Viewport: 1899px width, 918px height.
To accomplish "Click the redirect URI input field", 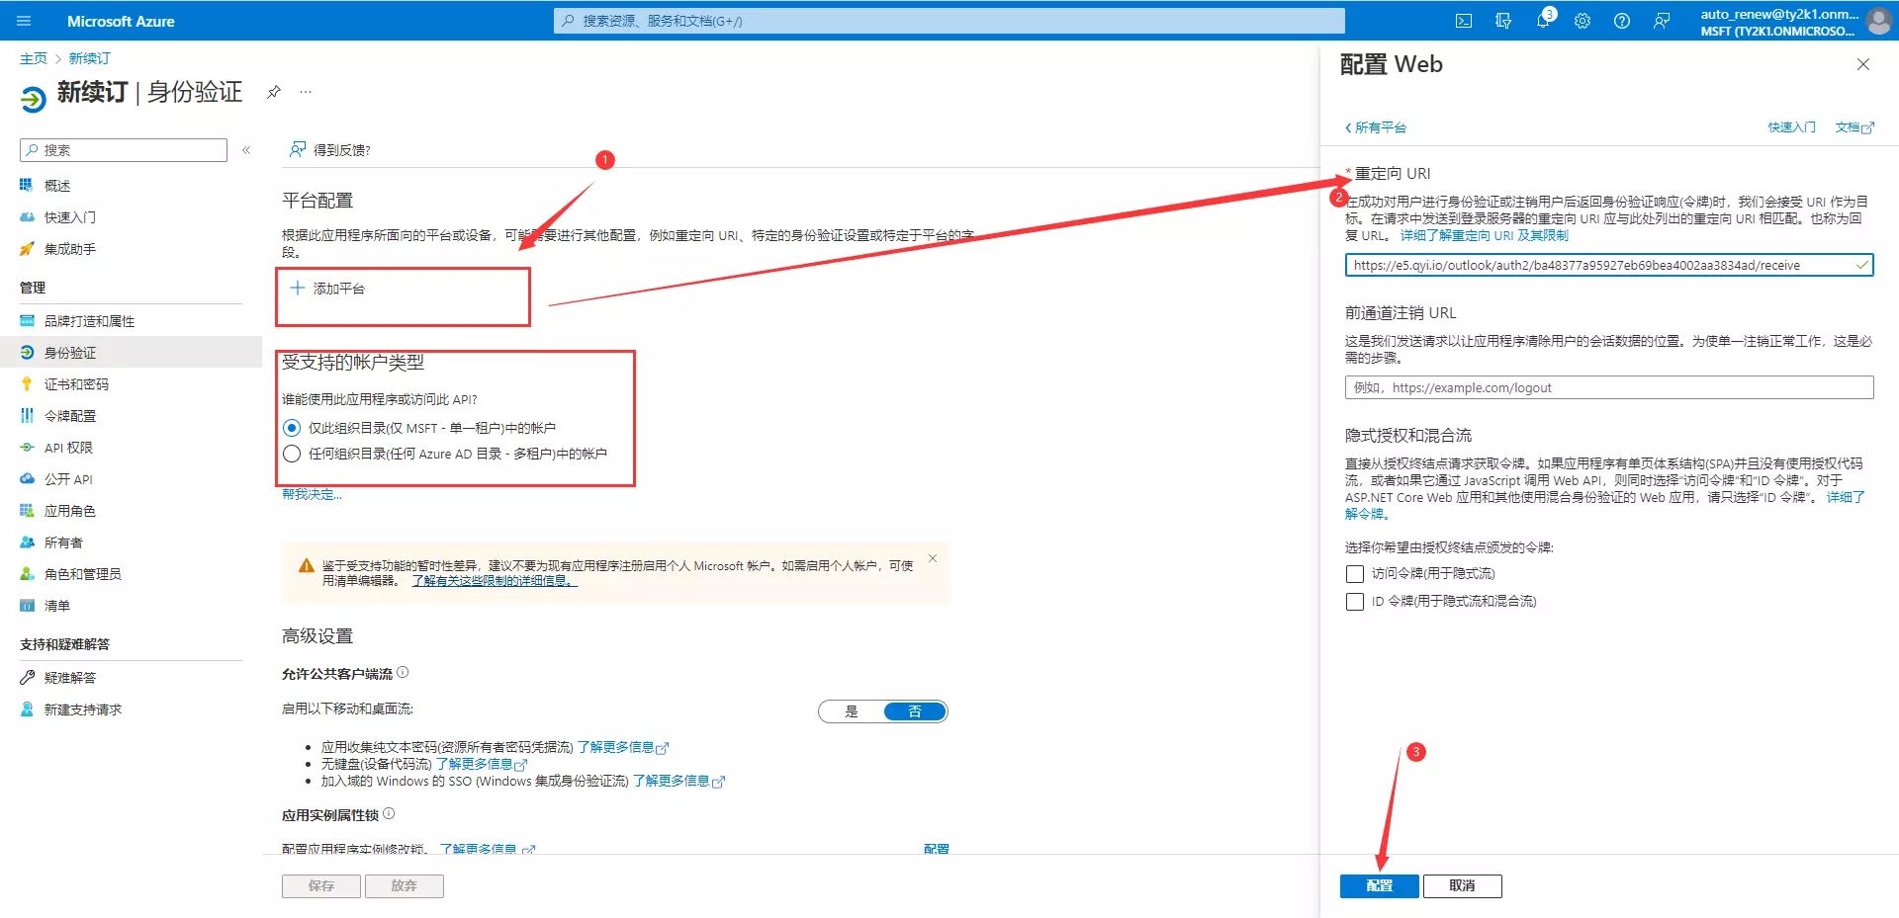I will (1609, 266).
